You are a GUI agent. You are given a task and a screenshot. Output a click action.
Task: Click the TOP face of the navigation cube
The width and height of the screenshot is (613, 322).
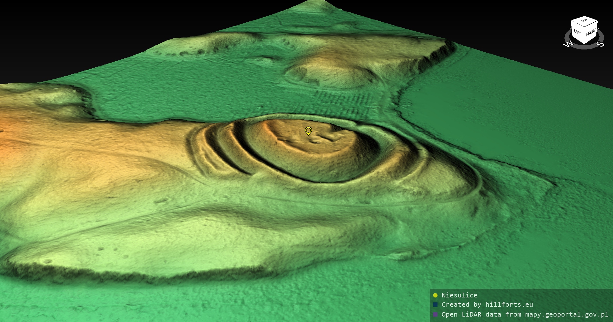tap(584, 21)
